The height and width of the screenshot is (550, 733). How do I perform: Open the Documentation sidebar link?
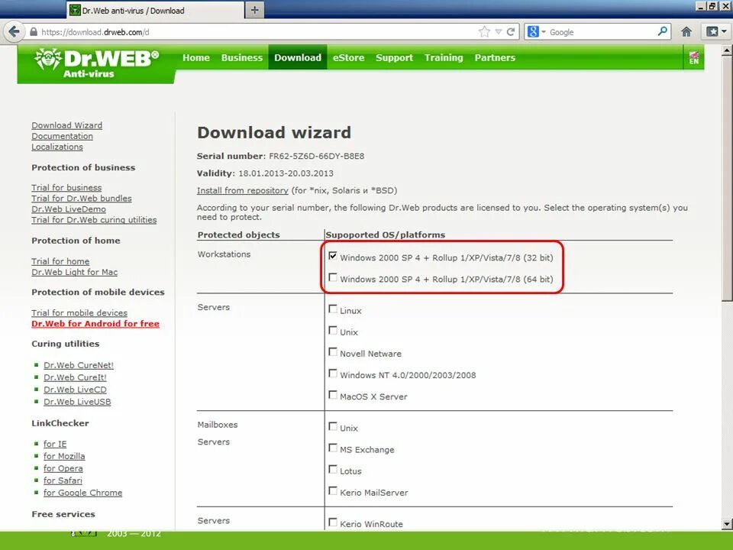coord(62,136)
